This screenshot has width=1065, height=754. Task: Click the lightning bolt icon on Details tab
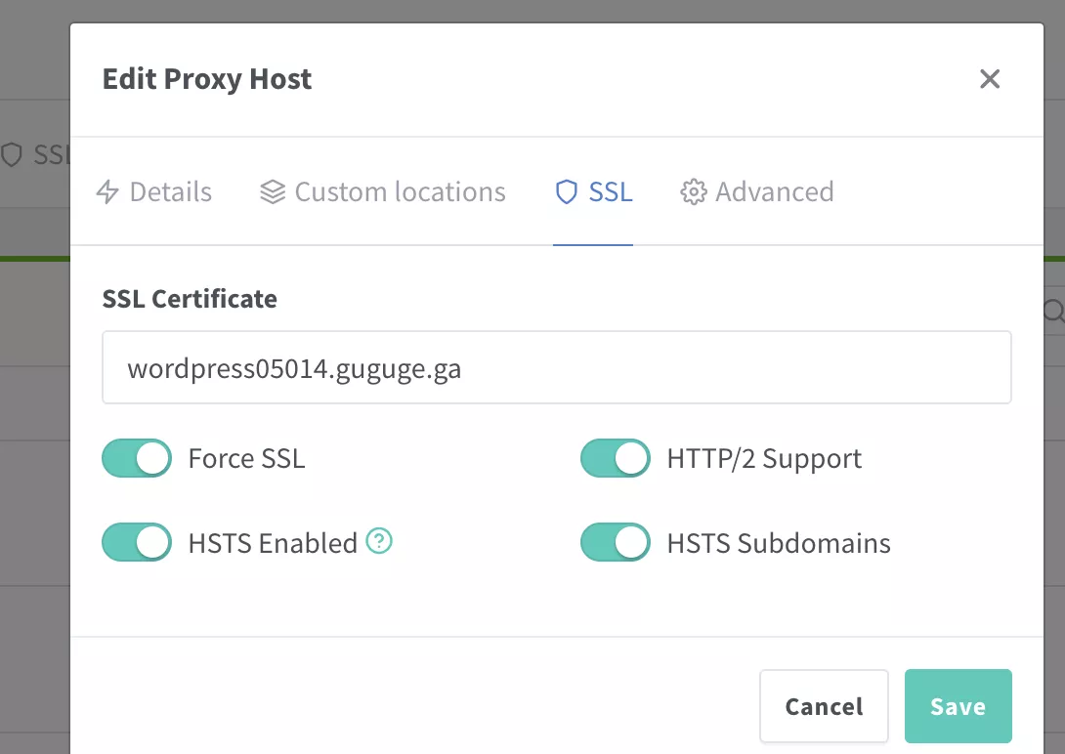coord(107,192)
